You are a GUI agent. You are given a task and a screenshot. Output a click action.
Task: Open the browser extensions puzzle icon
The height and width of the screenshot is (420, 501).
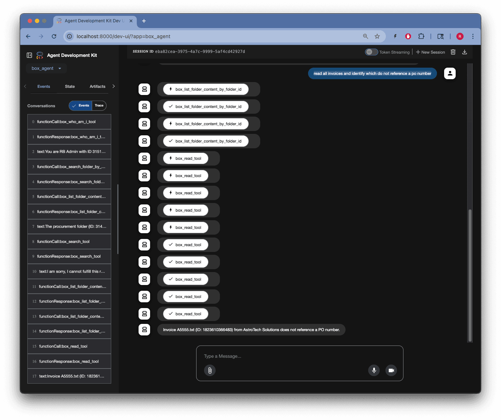[x=421, y=36]
